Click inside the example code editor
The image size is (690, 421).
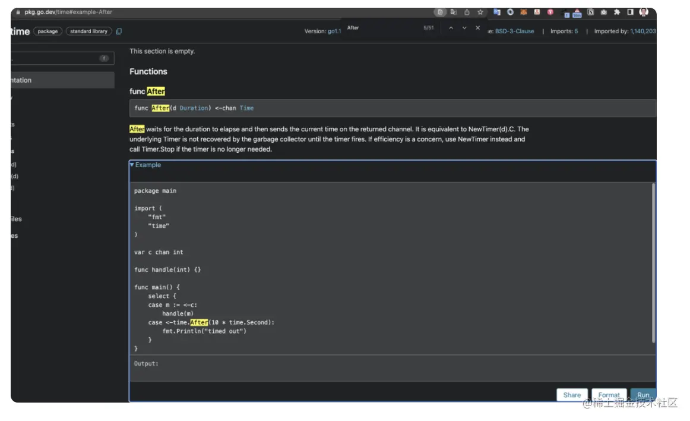[390, 268]
